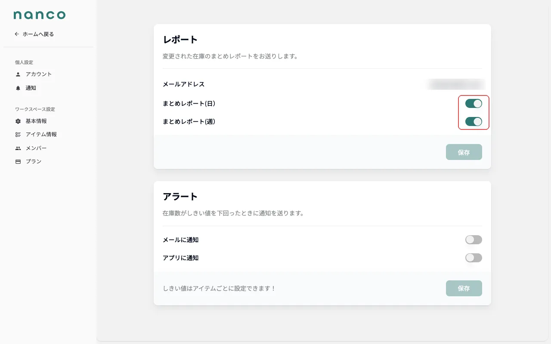The width and height of the screenshot is (551, 344).
Task: Open アカウント settings page
Action: coord(39,74)
